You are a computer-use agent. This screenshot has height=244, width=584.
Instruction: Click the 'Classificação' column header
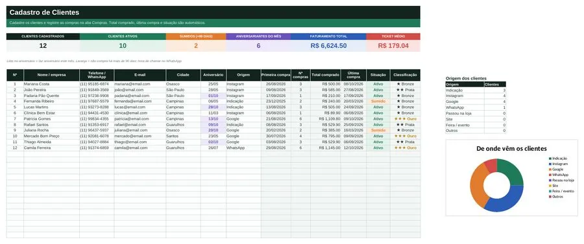pos(405,75)
